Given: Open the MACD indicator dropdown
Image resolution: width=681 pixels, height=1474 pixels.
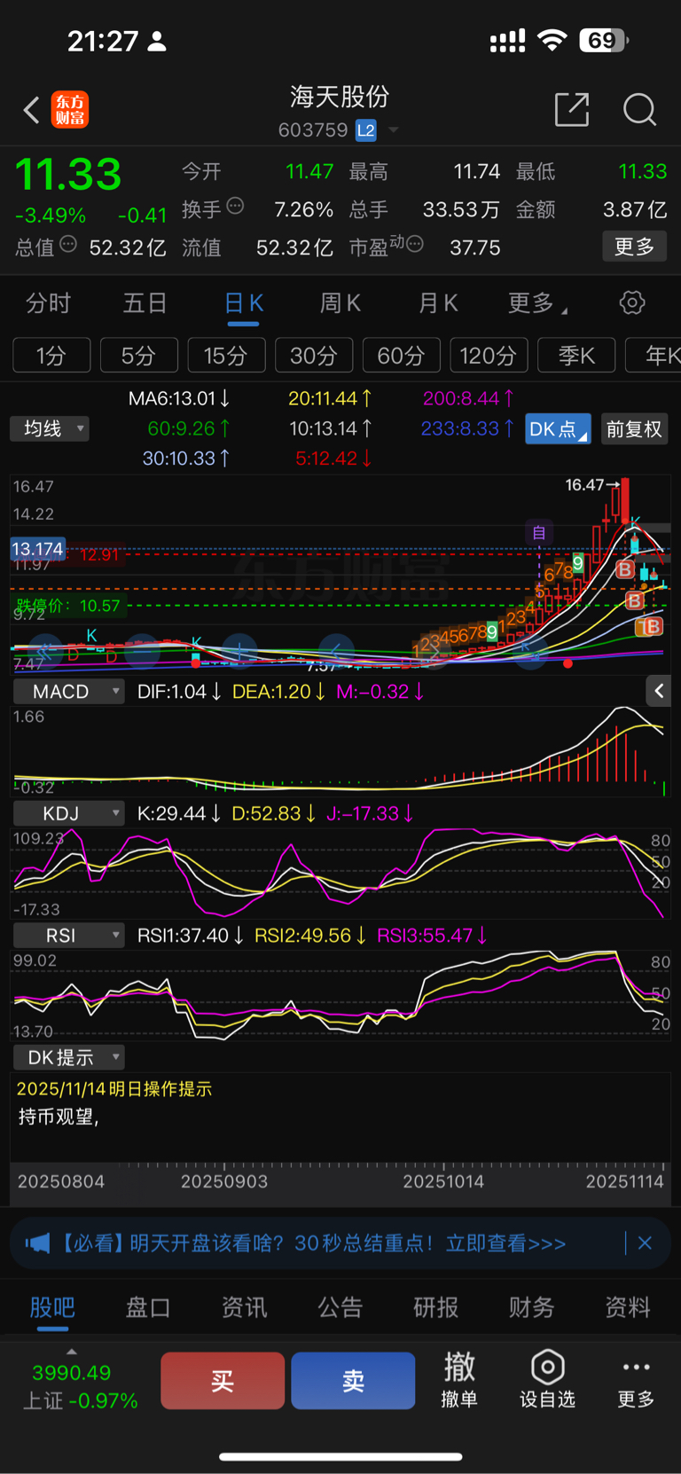Looking at the screenshot, I should 68,691.
